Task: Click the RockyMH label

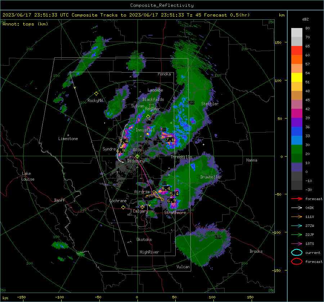Action: (95, 101)
